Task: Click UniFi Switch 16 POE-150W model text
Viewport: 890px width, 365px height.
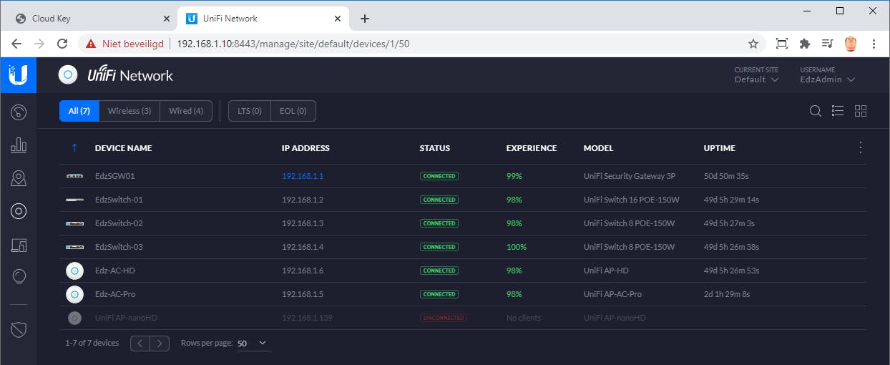Action: 632,200
